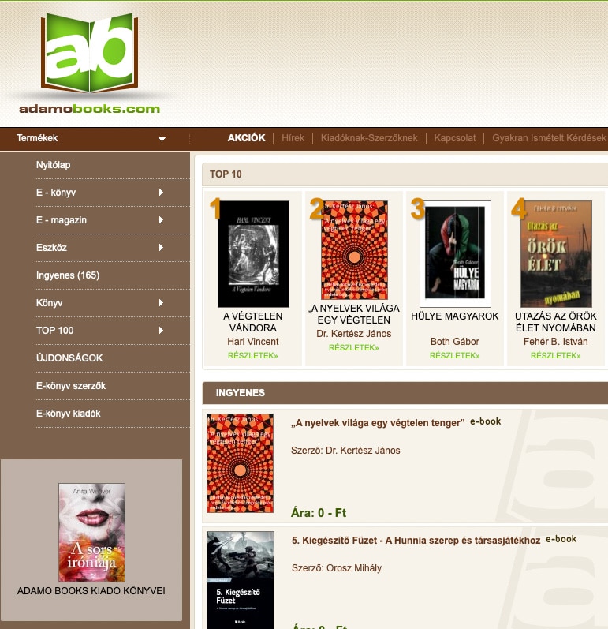Screen dimensions: 608x629
Task: Open the Hírek navigation item
Action: click(293, 138)
